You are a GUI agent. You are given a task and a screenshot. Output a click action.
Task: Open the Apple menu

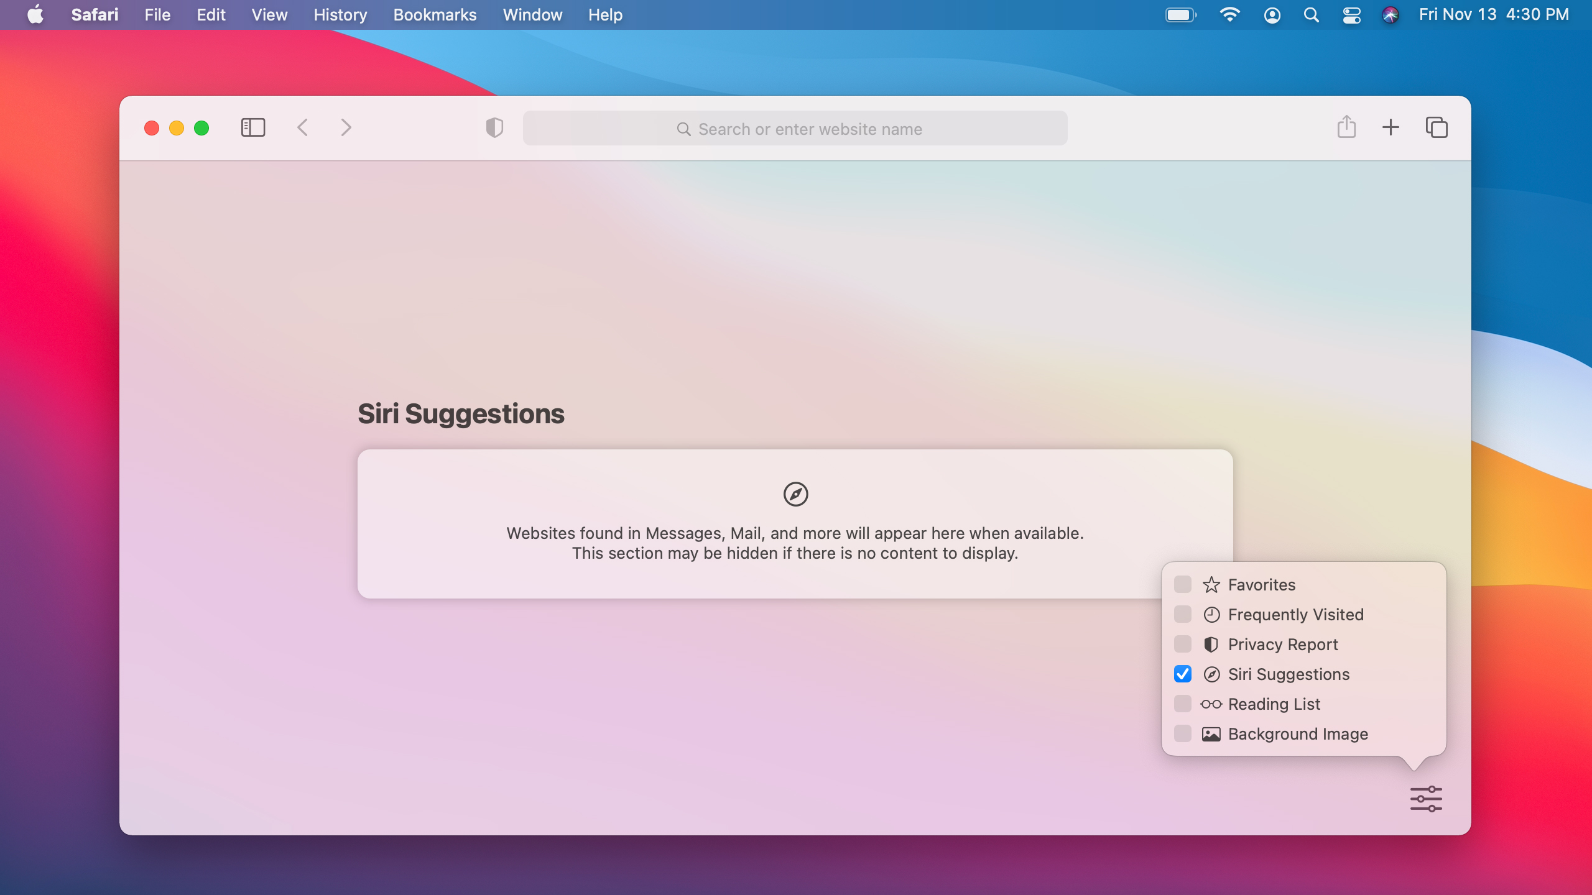click(x=35, y=14)
